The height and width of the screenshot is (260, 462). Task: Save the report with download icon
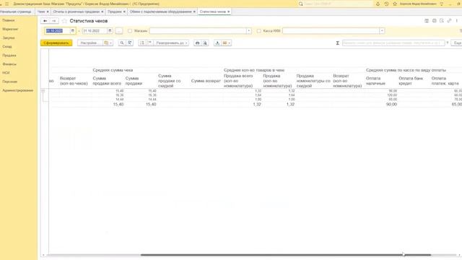coord(217,43)
